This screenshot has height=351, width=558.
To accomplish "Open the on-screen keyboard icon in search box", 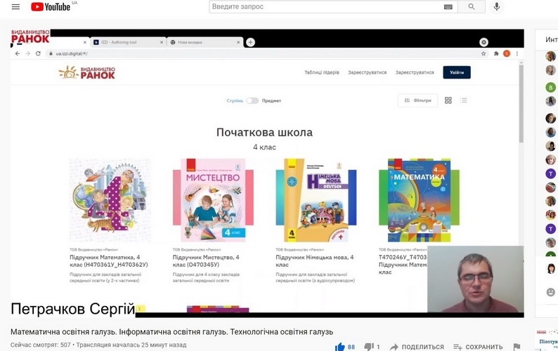I will coord(448,7).
